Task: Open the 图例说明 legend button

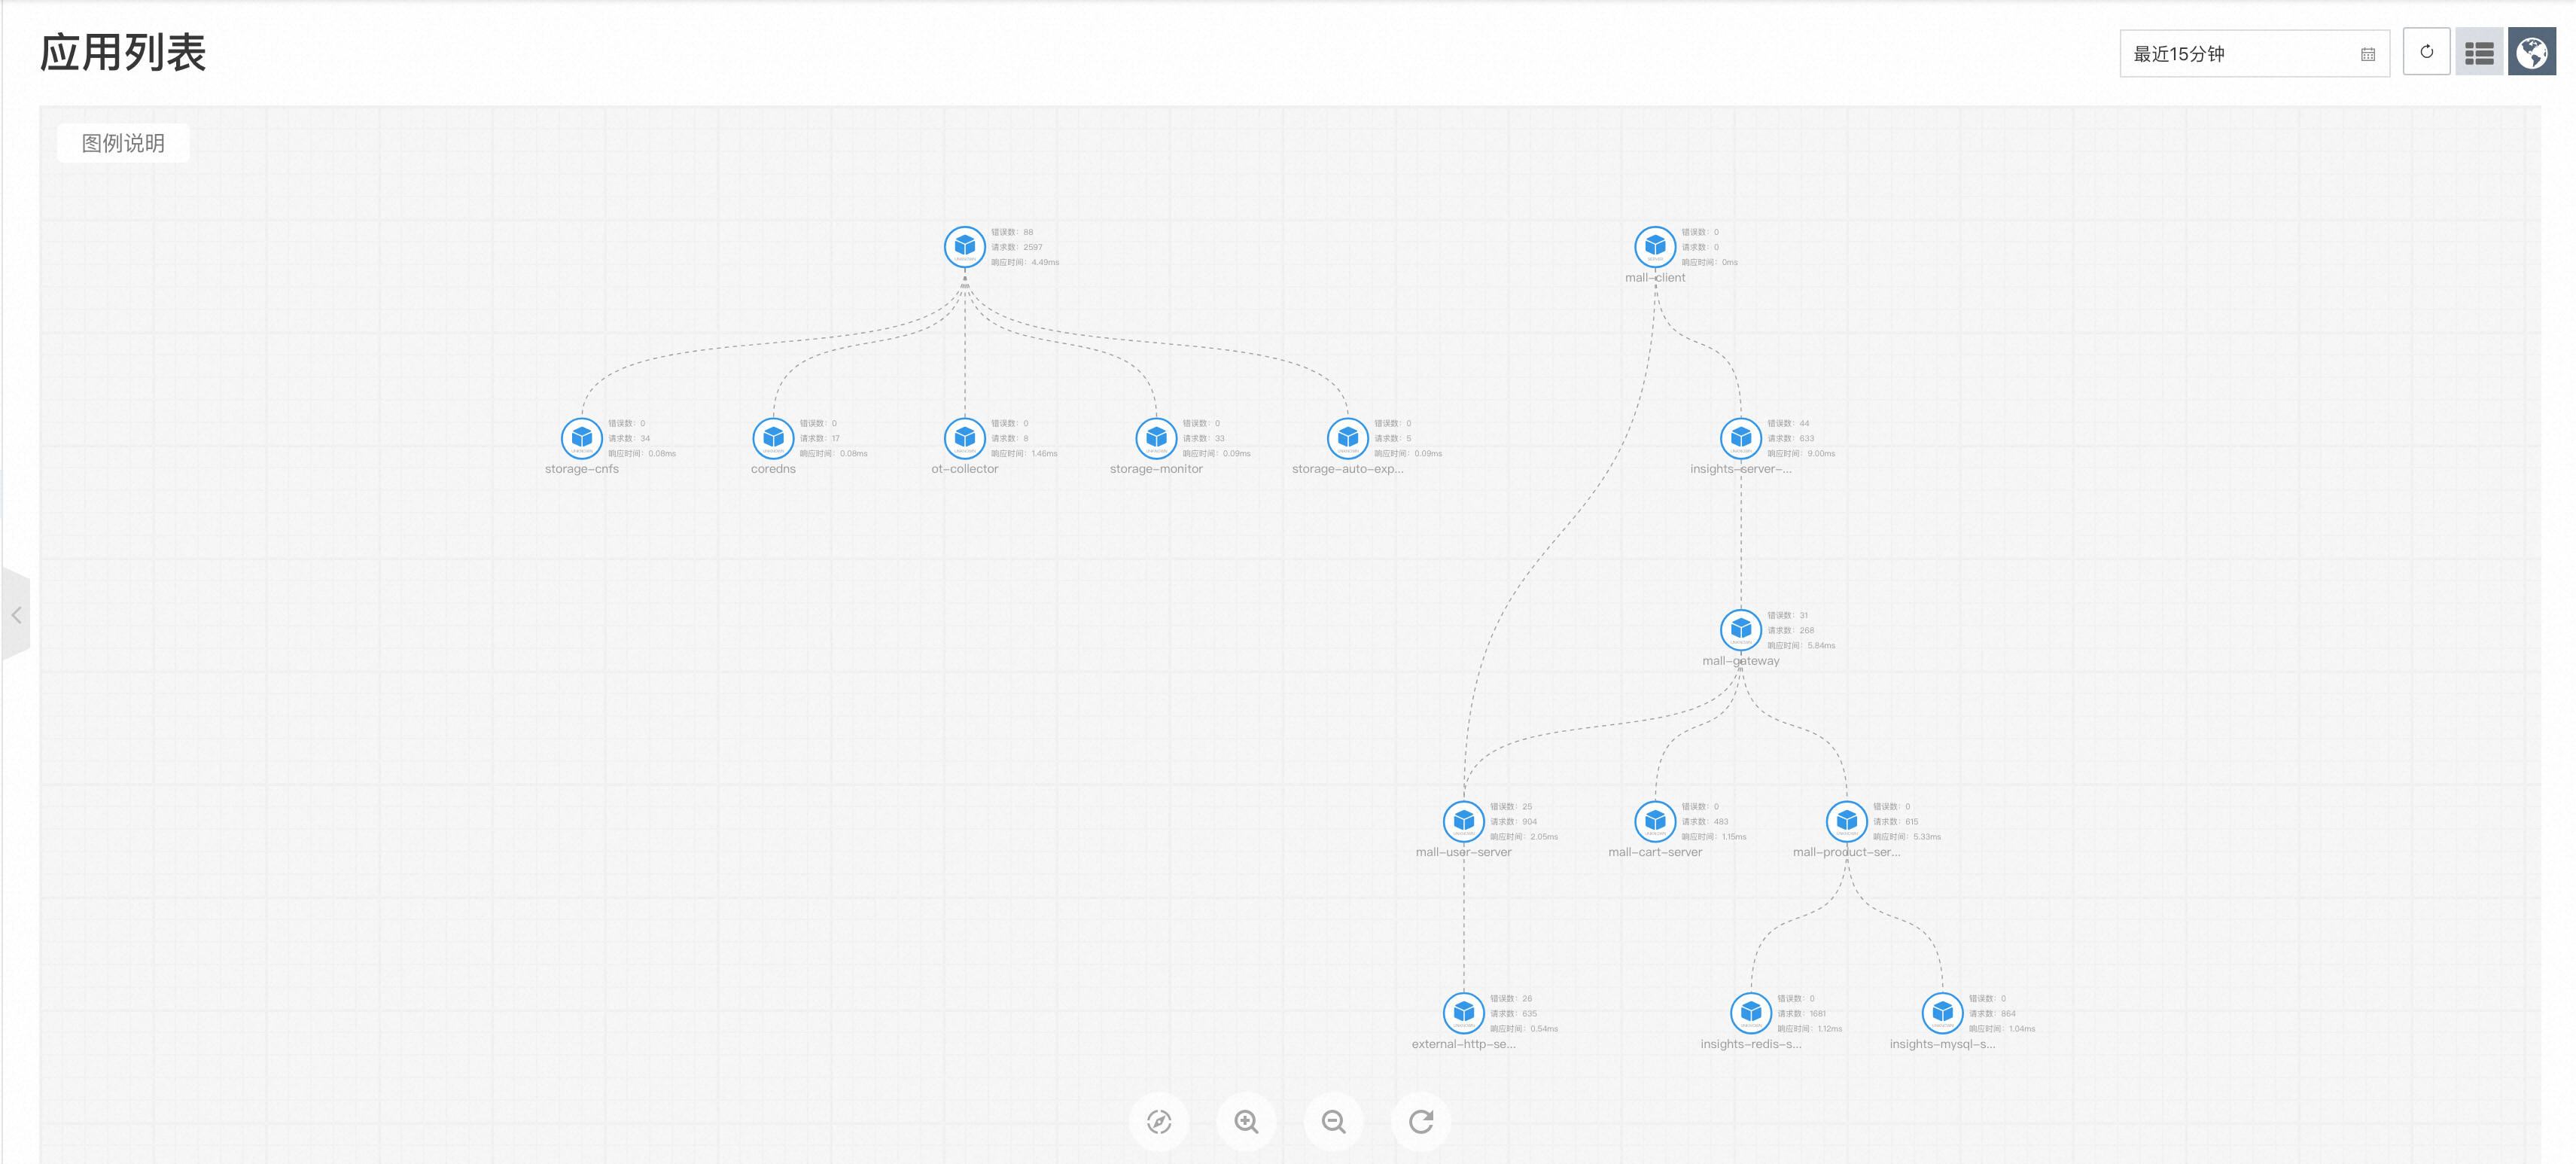Action: pyautogui.click(x=123, y=143)
